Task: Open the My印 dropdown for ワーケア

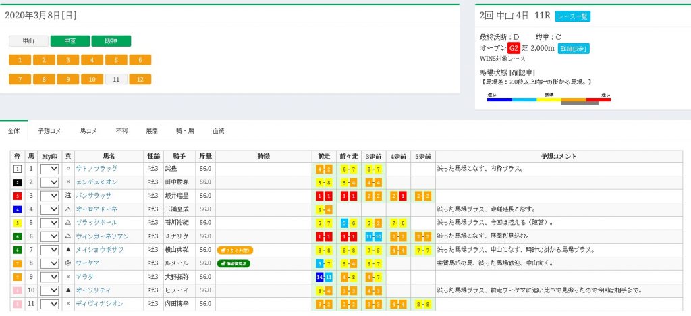Action: (50, 263)
